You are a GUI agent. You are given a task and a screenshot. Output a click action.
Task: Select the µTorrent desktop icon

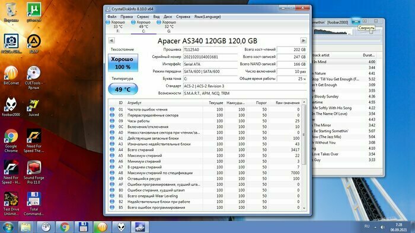(x=34, y=12)
